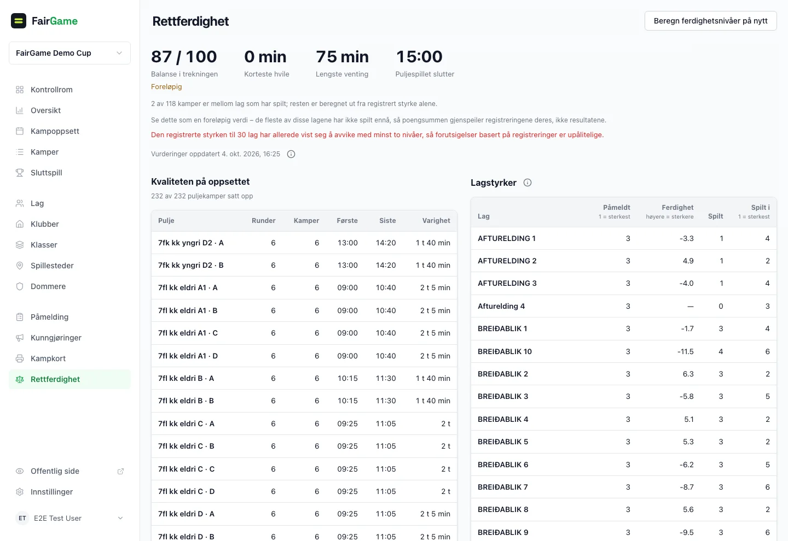The height and width of the screenshot is (541, 788).
Task: Click the Spillesteder map pin icon
Action: click(20, 266)
